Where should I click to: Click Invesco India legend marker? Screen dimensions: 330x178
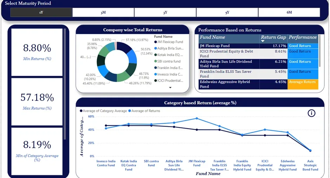tap(155, 74)
